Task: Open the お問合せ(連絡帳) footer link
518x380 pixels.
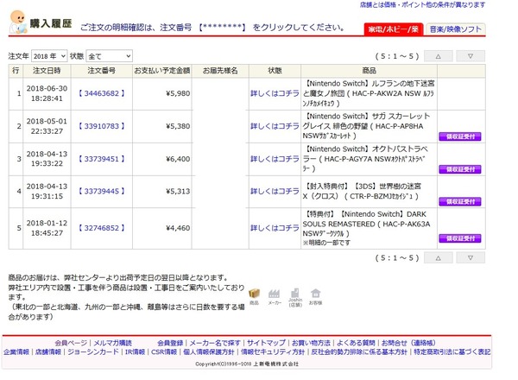Action: pyautogui.click(x=408, y=343)
